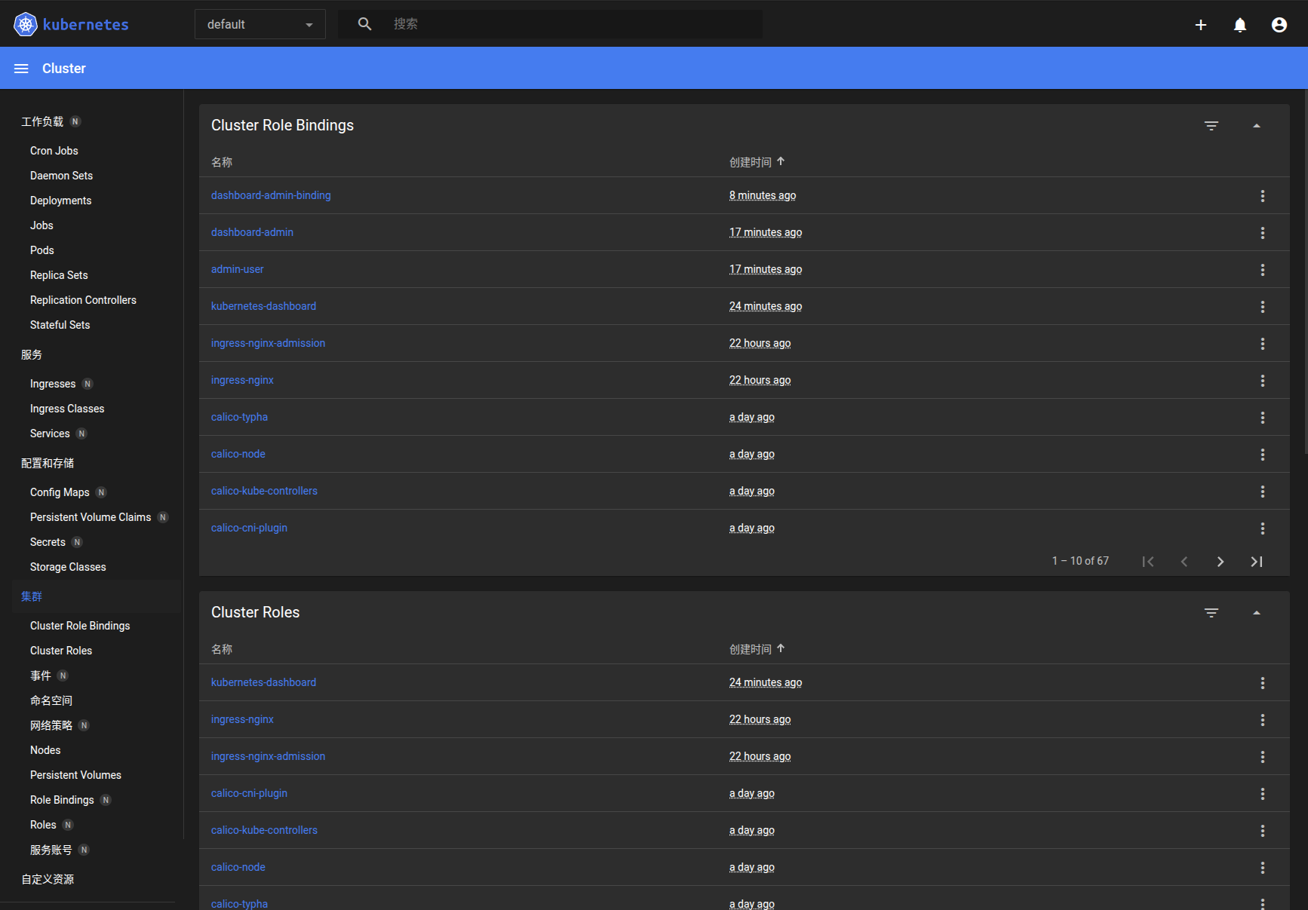Click the Kubernetes logo icon
Image resolution: width=1308 pixels, height=910 pixels.
(26, 24)
